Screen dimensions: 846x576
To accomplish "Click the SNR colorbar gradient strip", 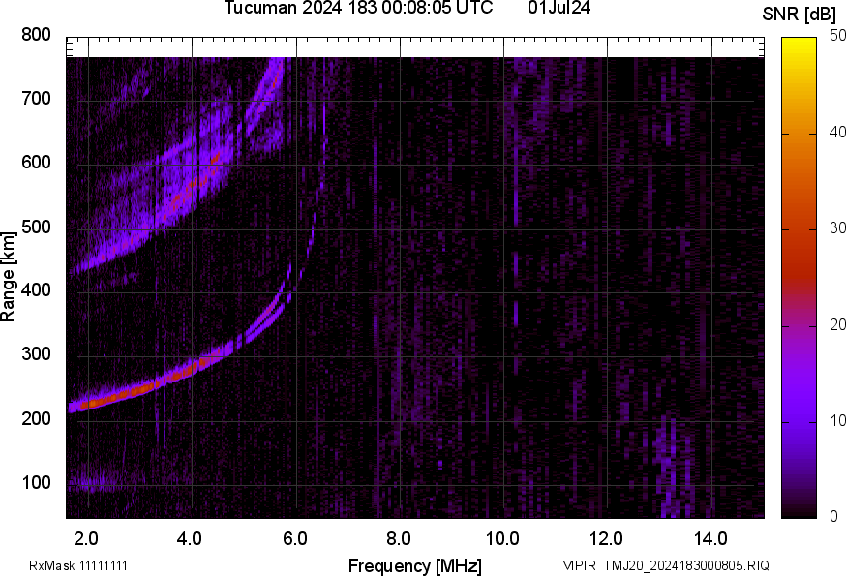I will (x=800, y=278).
